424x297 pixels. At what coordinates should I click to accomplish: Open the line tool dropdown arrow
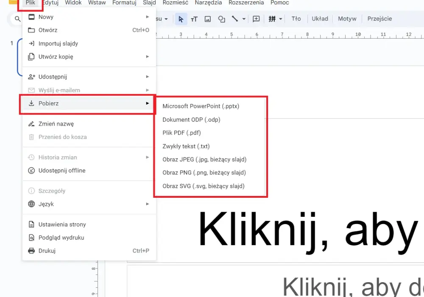pos(244,19)
